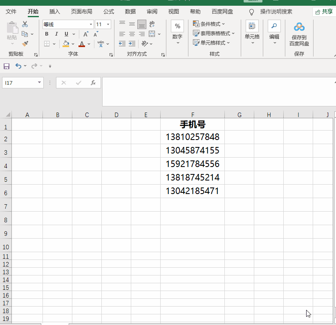
Task: Increase font size with large A icon
Action: point(86,34)
